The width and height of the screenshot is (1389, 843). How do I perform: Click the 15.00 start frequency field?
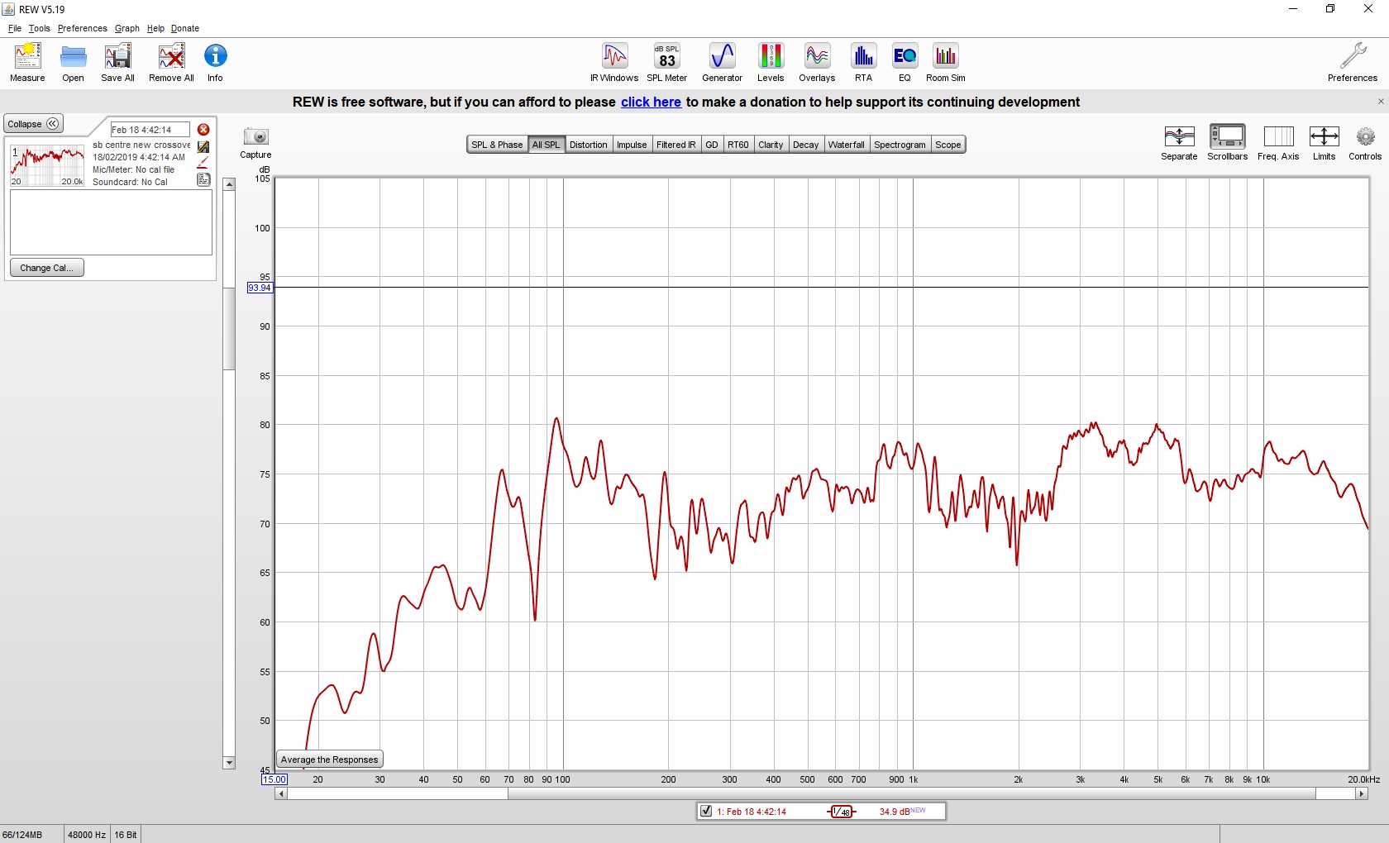coord(274,779)
